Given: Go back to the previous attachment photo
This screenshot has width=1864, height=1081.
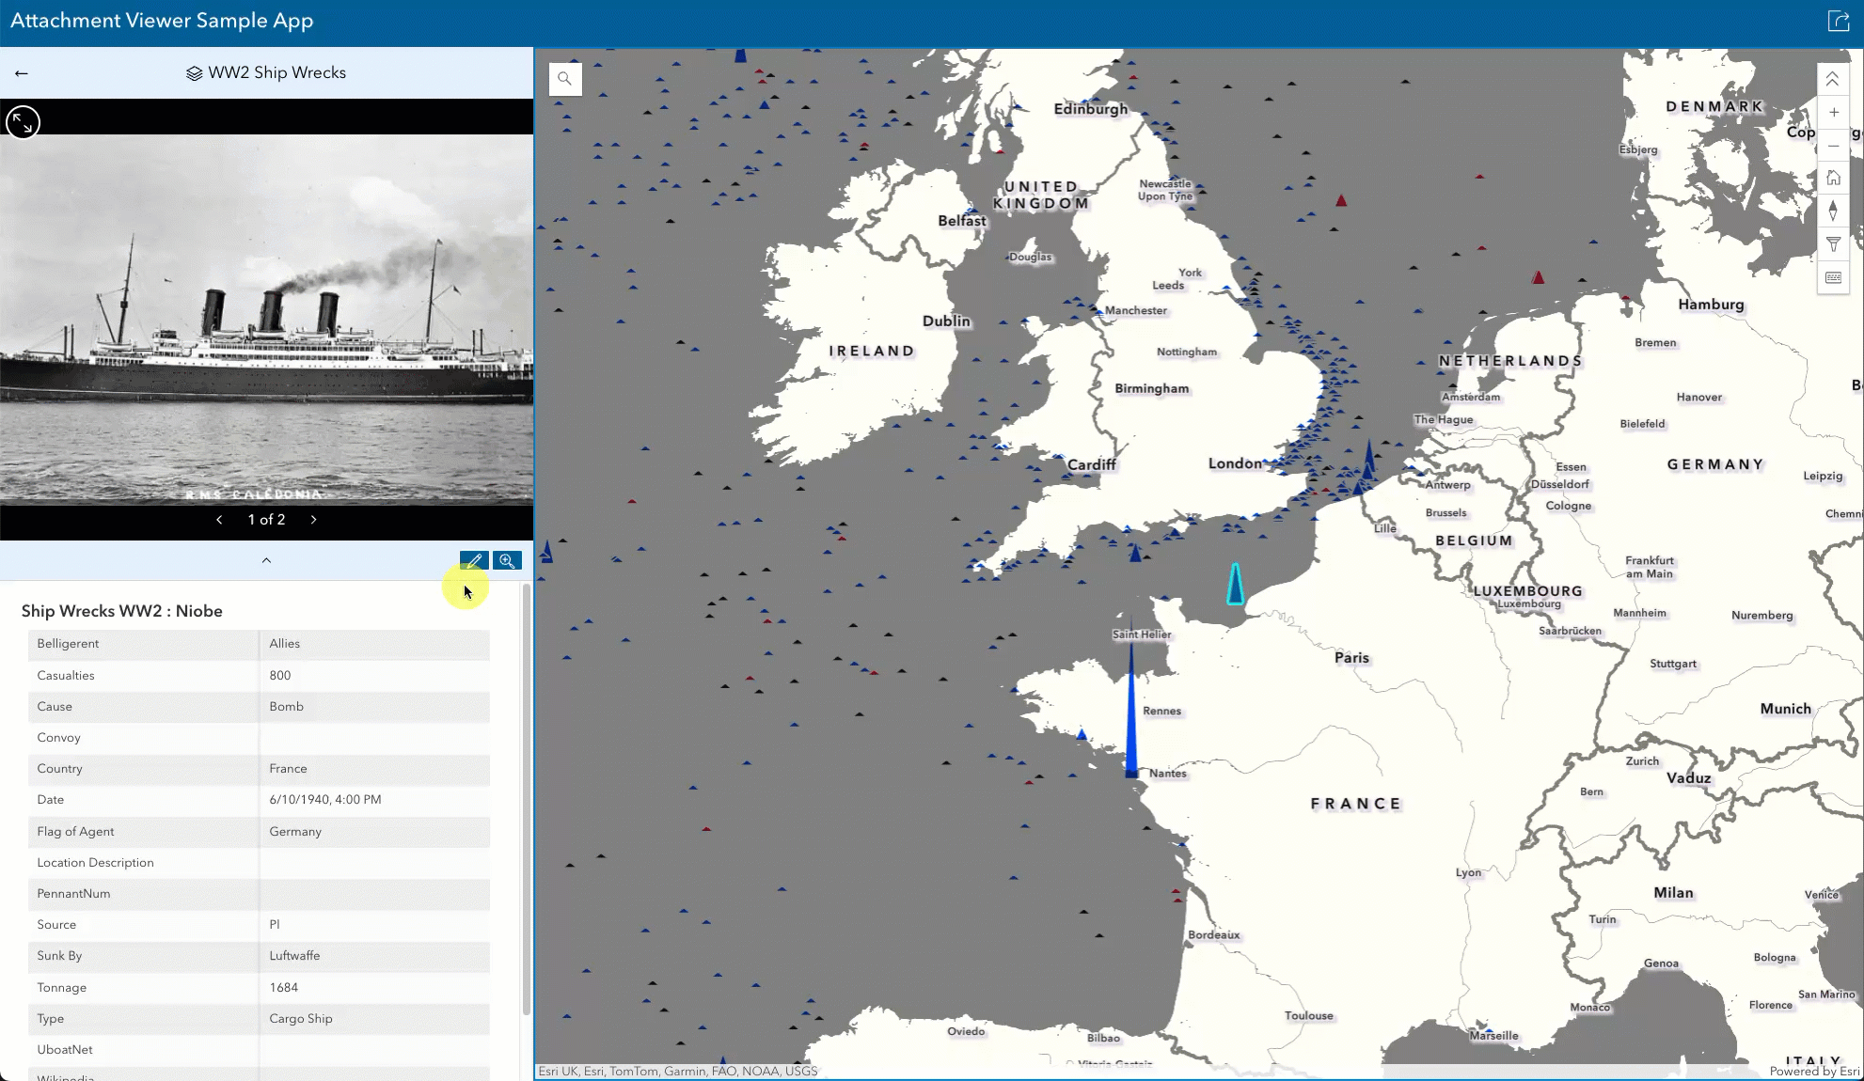Looking at the screenshot, I should [219, 519].
